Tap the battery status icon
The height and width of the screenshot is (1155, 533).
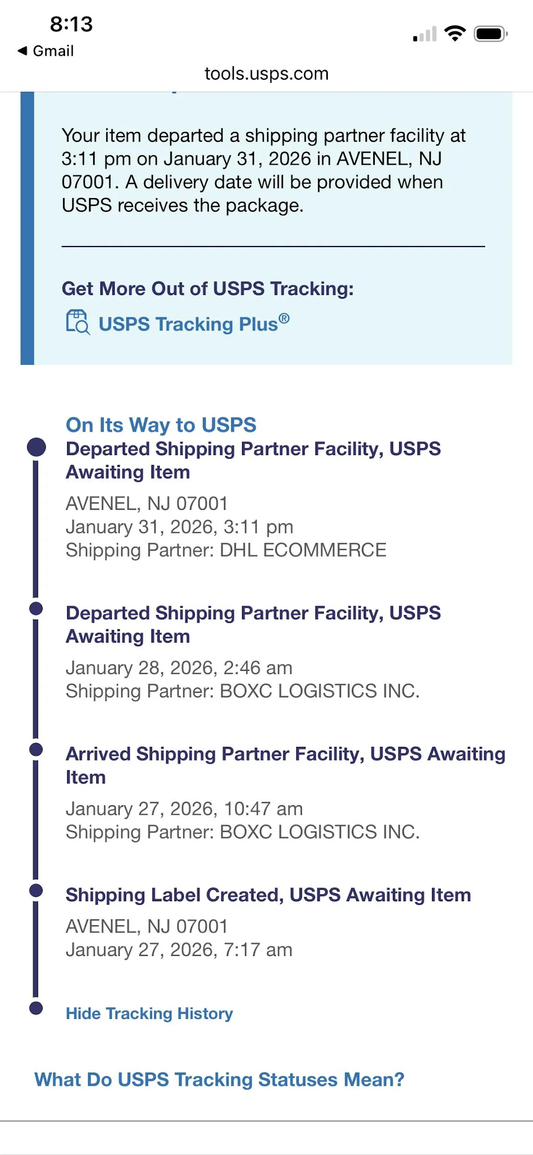[490, 34]
